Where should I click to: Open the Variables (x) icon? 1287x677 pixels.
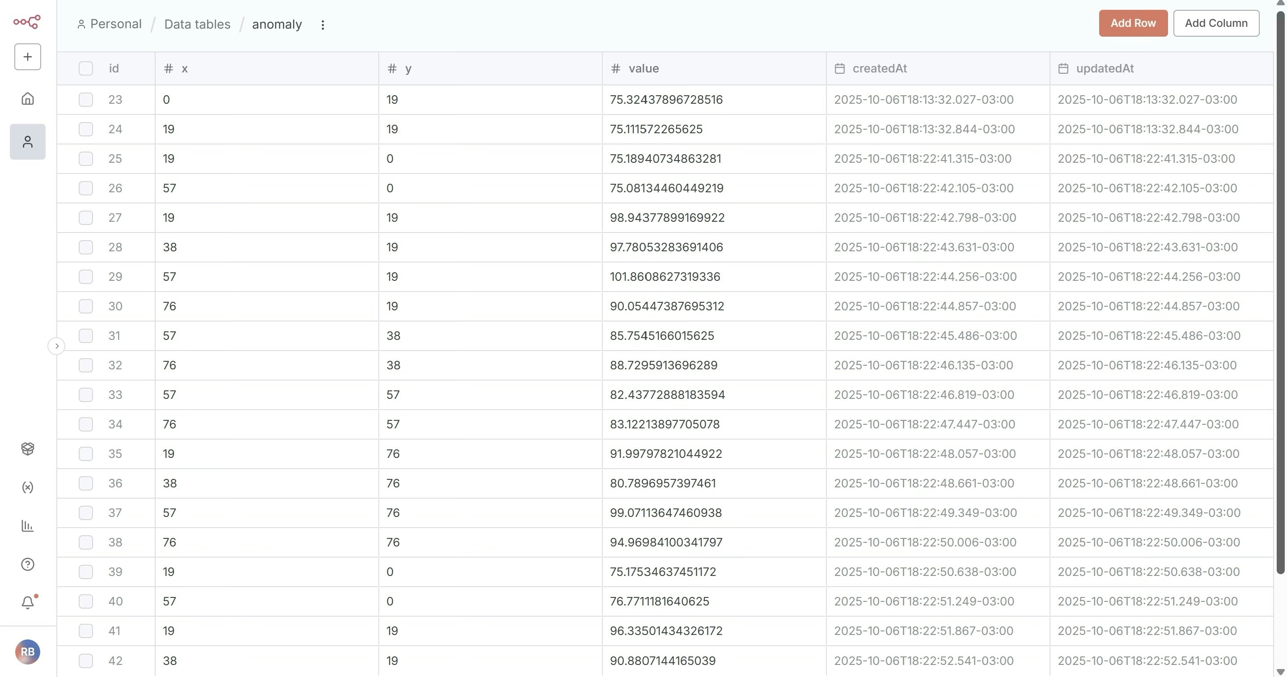[x=27, y=487]
